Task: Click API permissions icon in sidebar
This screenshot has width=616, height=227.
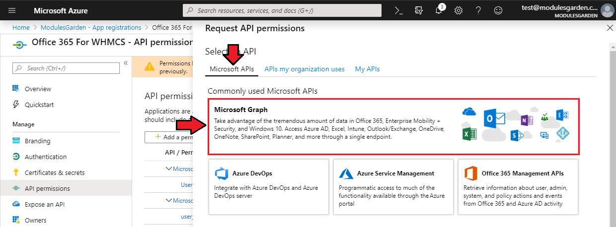Action: pos(16,188)
